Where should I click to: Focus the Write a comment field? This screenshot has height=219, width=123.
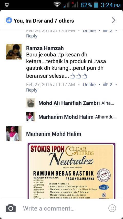[61, 208]
